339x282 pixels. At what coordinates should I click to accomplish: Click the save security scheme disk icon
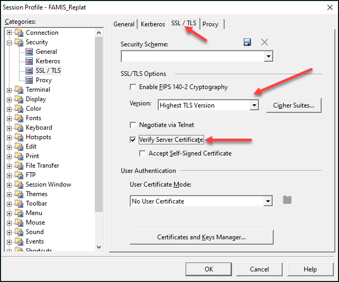[247, 43]
